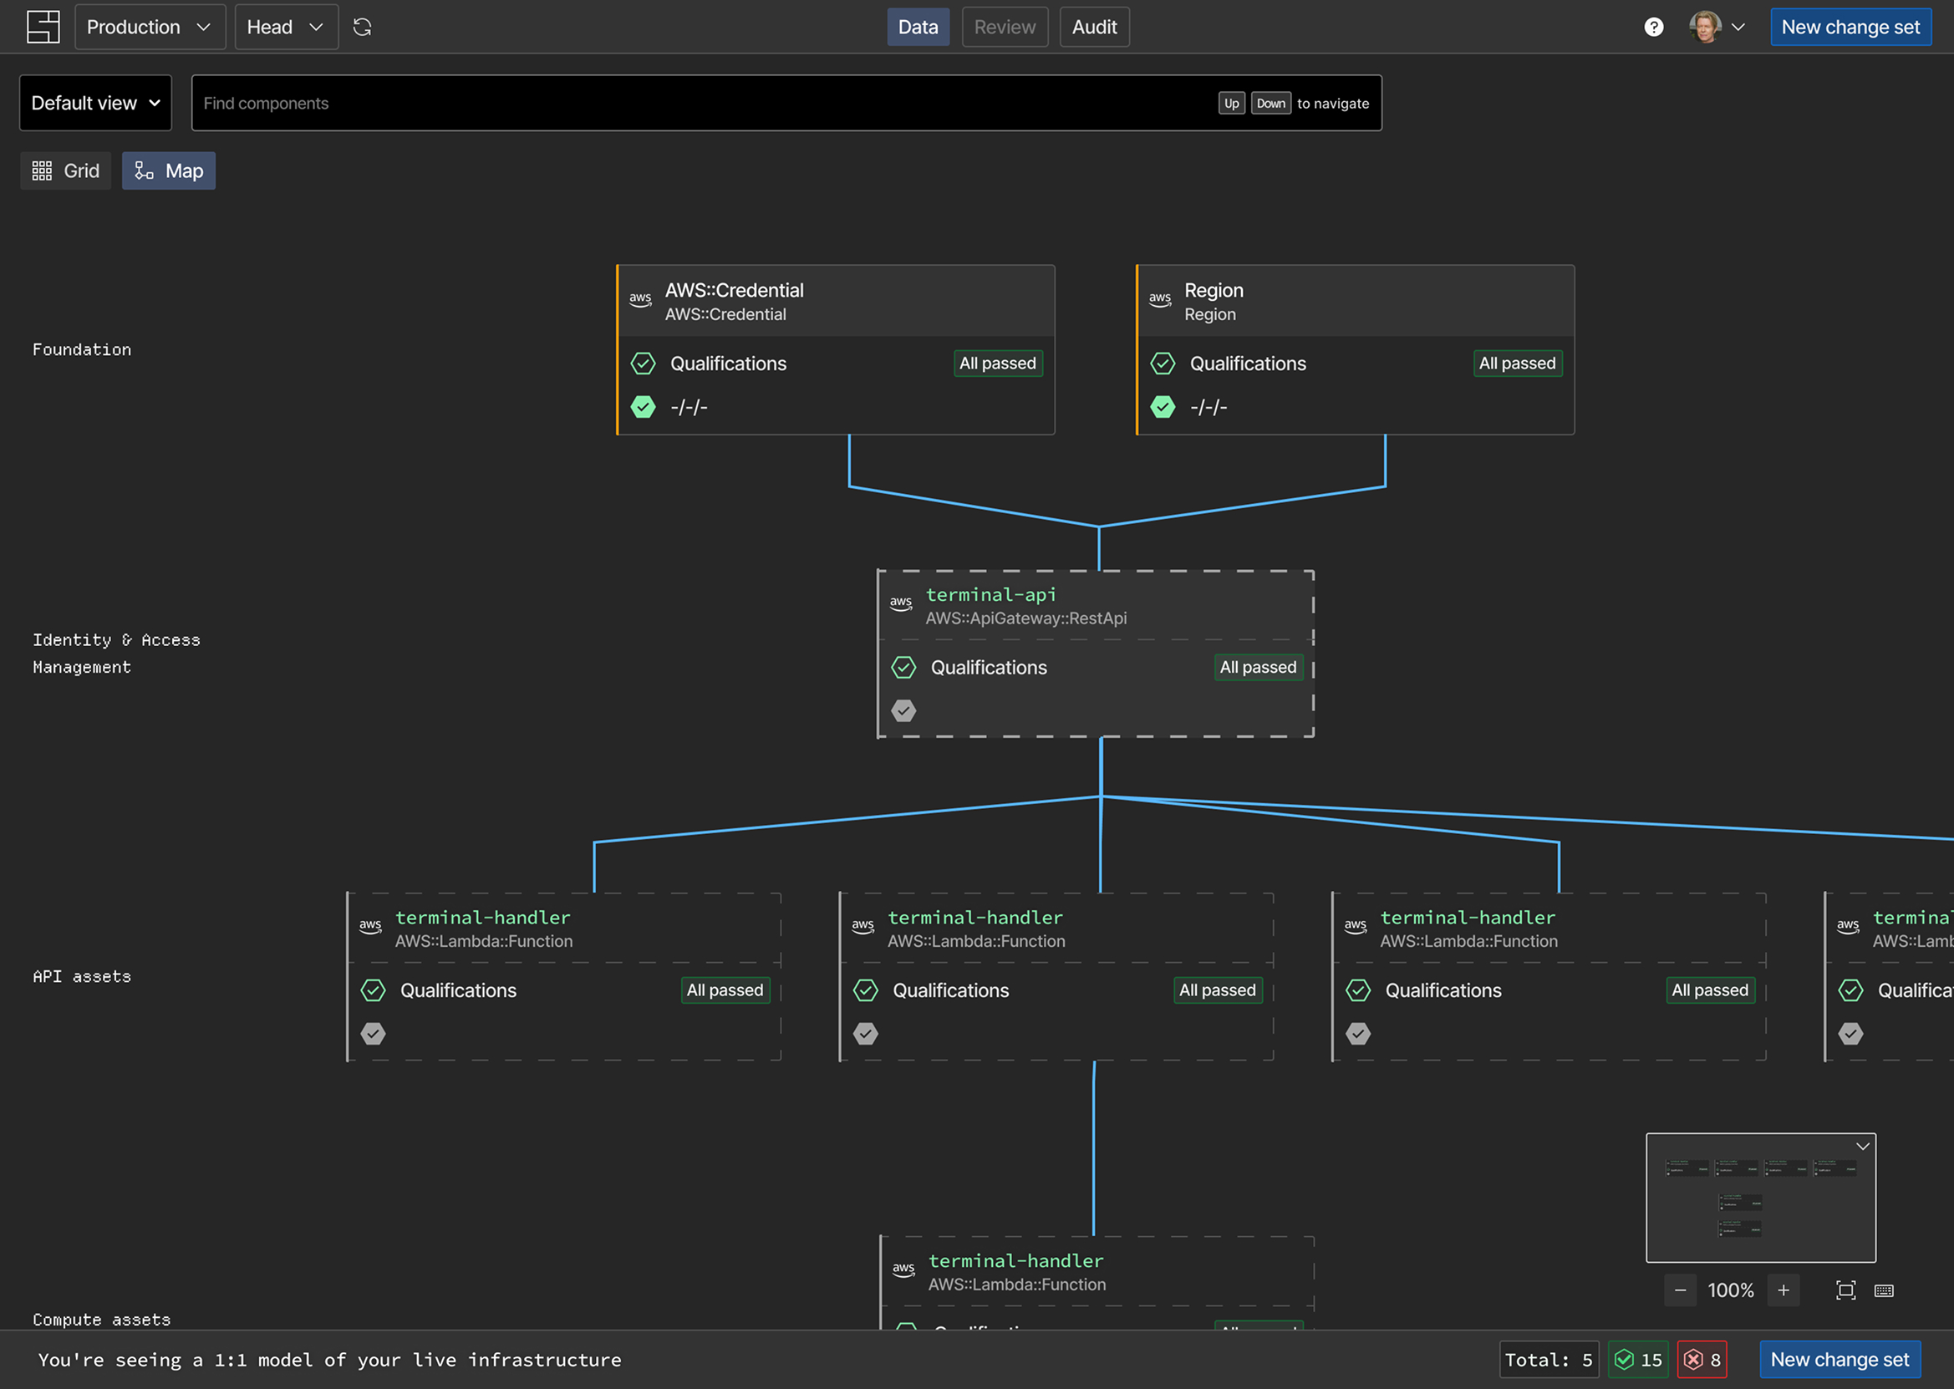The width and height of the screenshot is (1954, 1389).
Task: Focus the Find components search field
Action: pyautogui.click(x=786, y=103)
